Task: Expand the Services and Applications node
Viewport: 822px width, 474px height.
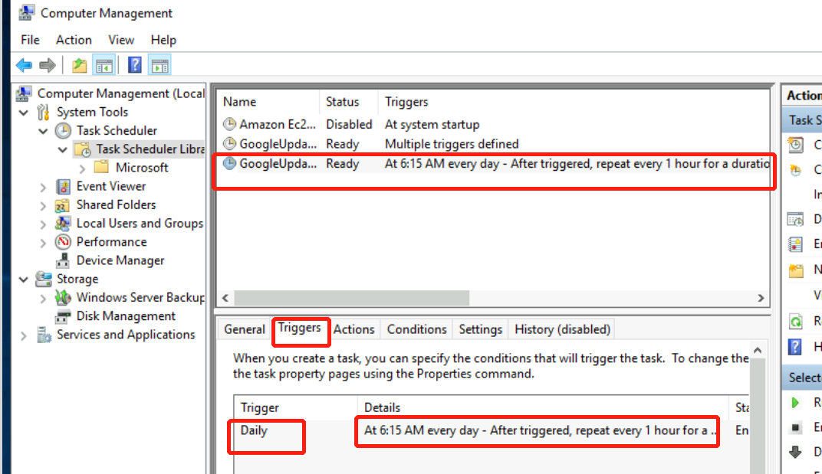Action: click(25, 335)
